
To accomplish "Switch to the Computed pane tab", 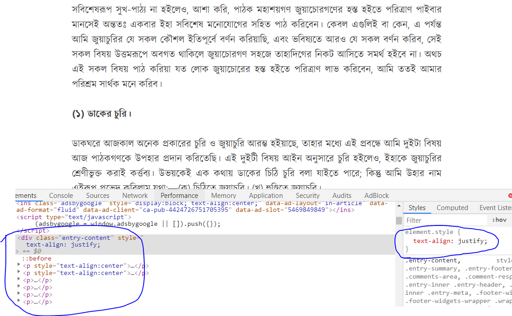I will coord(452,208).
